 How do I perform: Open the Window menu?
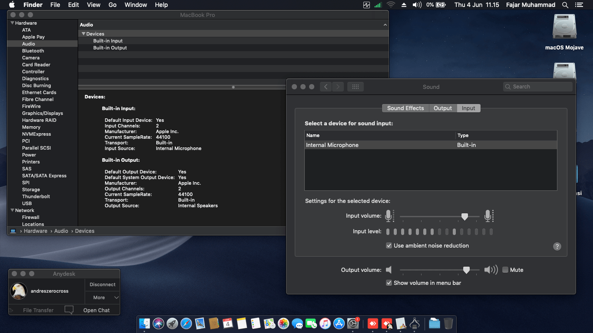pos(136,5)
